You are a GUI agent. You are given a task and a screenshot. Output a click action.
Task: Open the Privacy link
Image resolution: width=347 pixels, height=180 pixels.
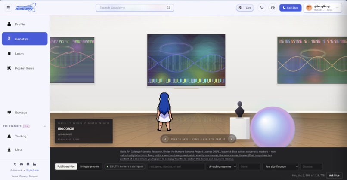23,176
